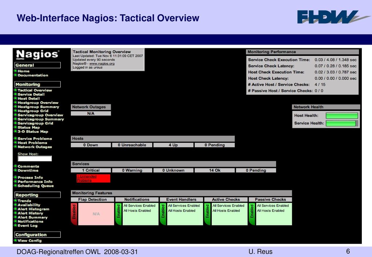Image resolution: width=372 pixels, height=257 pixels.
Task: Open the Status Map
Action: (x=29, y=127)
